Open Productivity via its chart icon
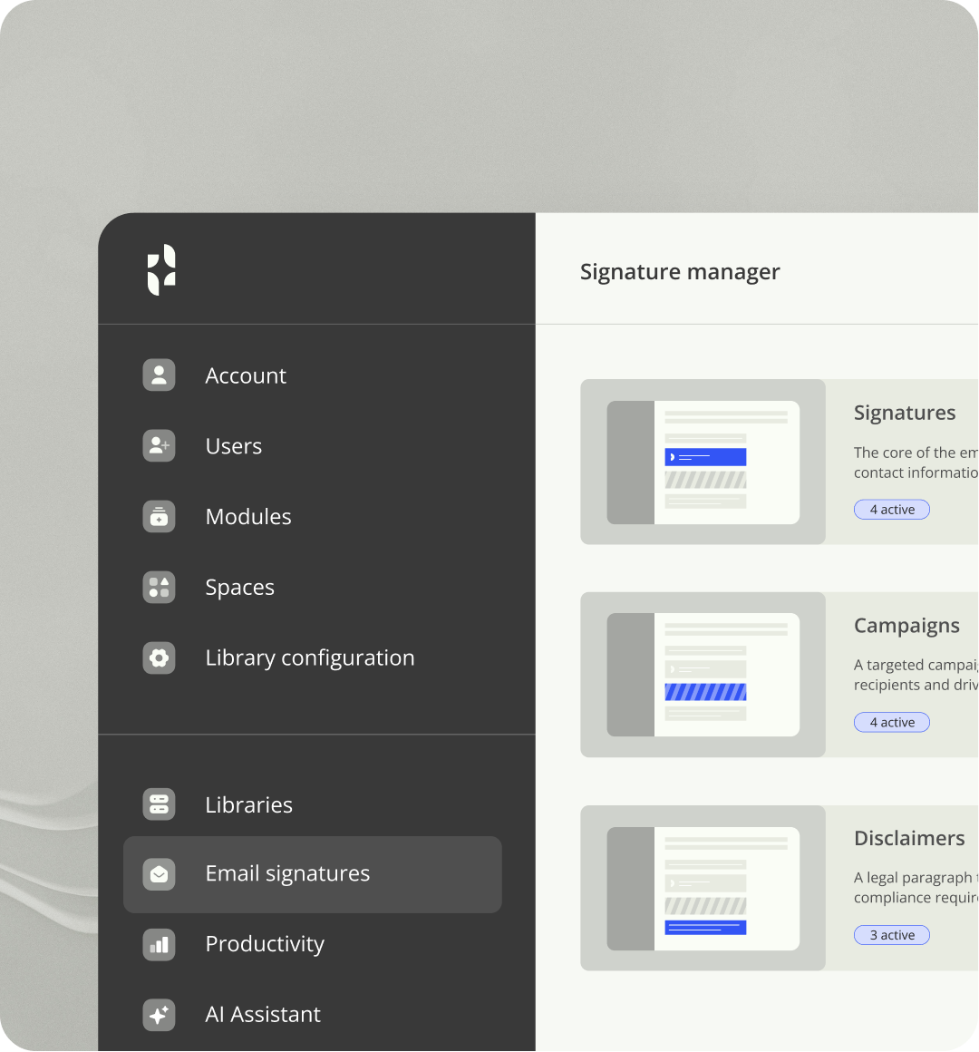This screenshot has height=1052, width=979. point(159,944)
